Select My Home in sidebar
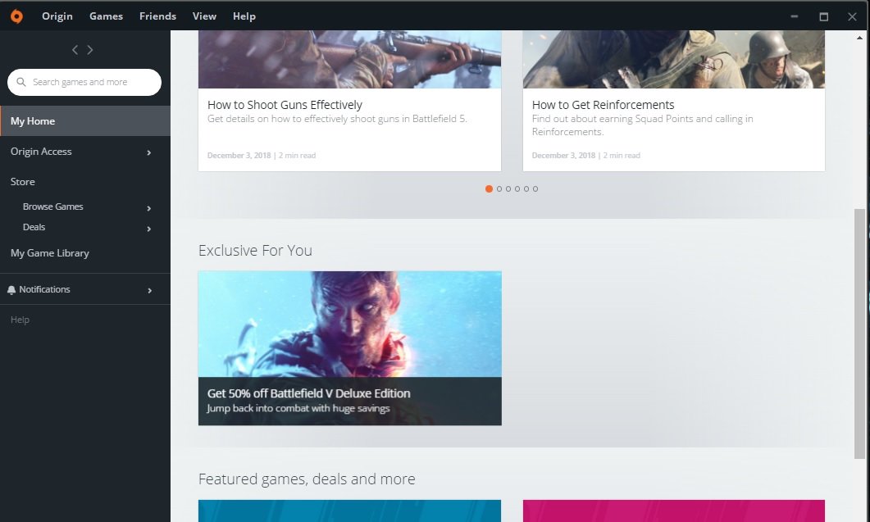The width and height of the screenshot is (870, 522). pos(85,121)
